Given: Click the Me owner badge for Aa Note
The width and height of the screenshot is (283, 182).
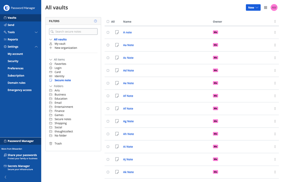Looking at the screenshot, I should 215,45.
